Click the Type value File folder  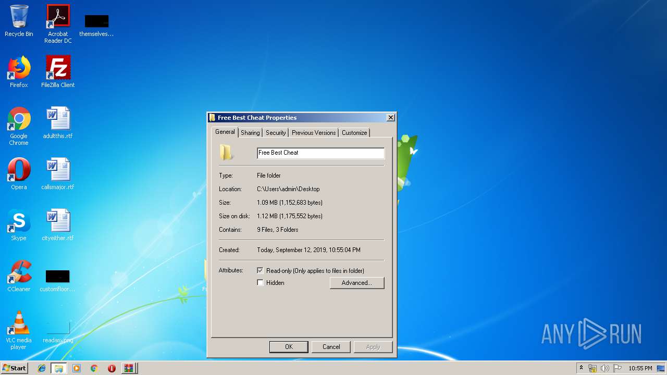coord(269,176)
